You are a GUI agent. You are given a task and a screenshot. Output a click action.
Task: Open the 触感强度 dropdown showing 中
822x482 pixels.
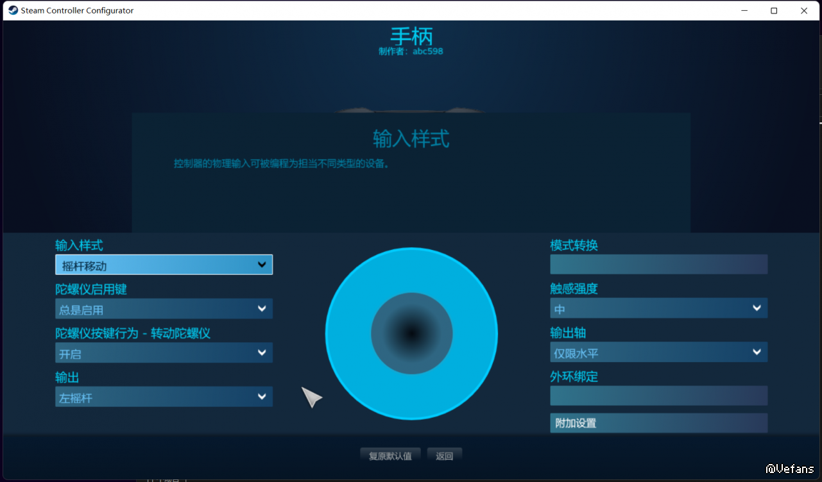(x=658, y=308)
